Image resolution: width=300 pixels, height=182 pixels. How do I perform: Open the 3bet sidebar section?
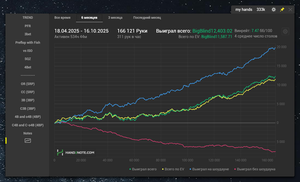coord(28,34)
